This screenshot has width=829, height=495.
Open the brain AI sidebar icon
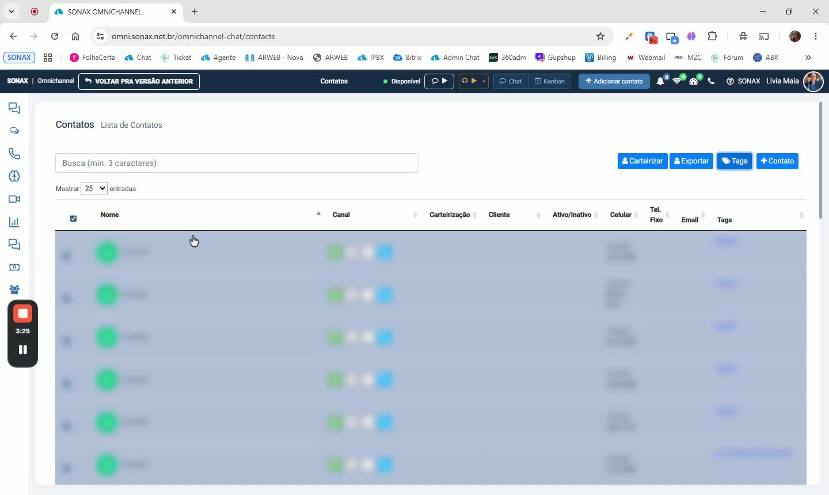14,176
